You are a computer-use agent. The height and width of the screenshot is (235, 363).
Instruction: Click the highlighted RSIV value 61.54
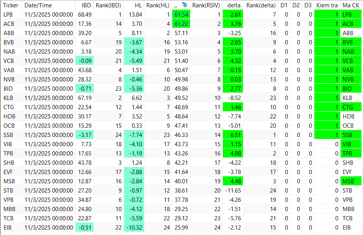(x=181, y=15)
